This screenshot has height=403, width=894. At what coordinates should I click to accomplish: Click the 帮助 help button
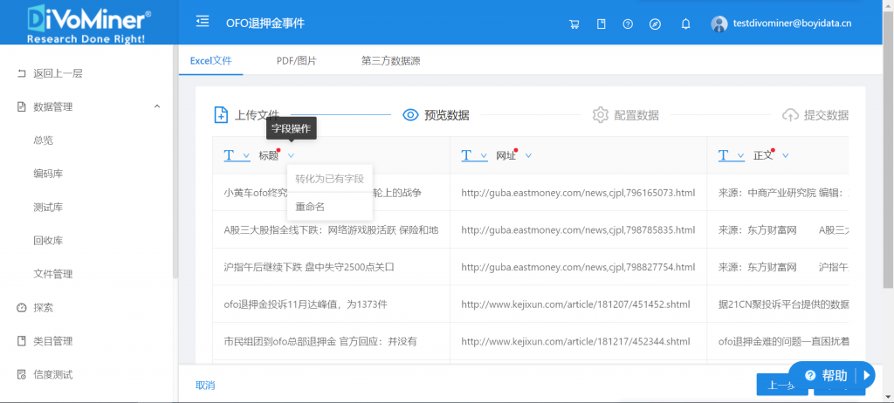coord(832,376)
